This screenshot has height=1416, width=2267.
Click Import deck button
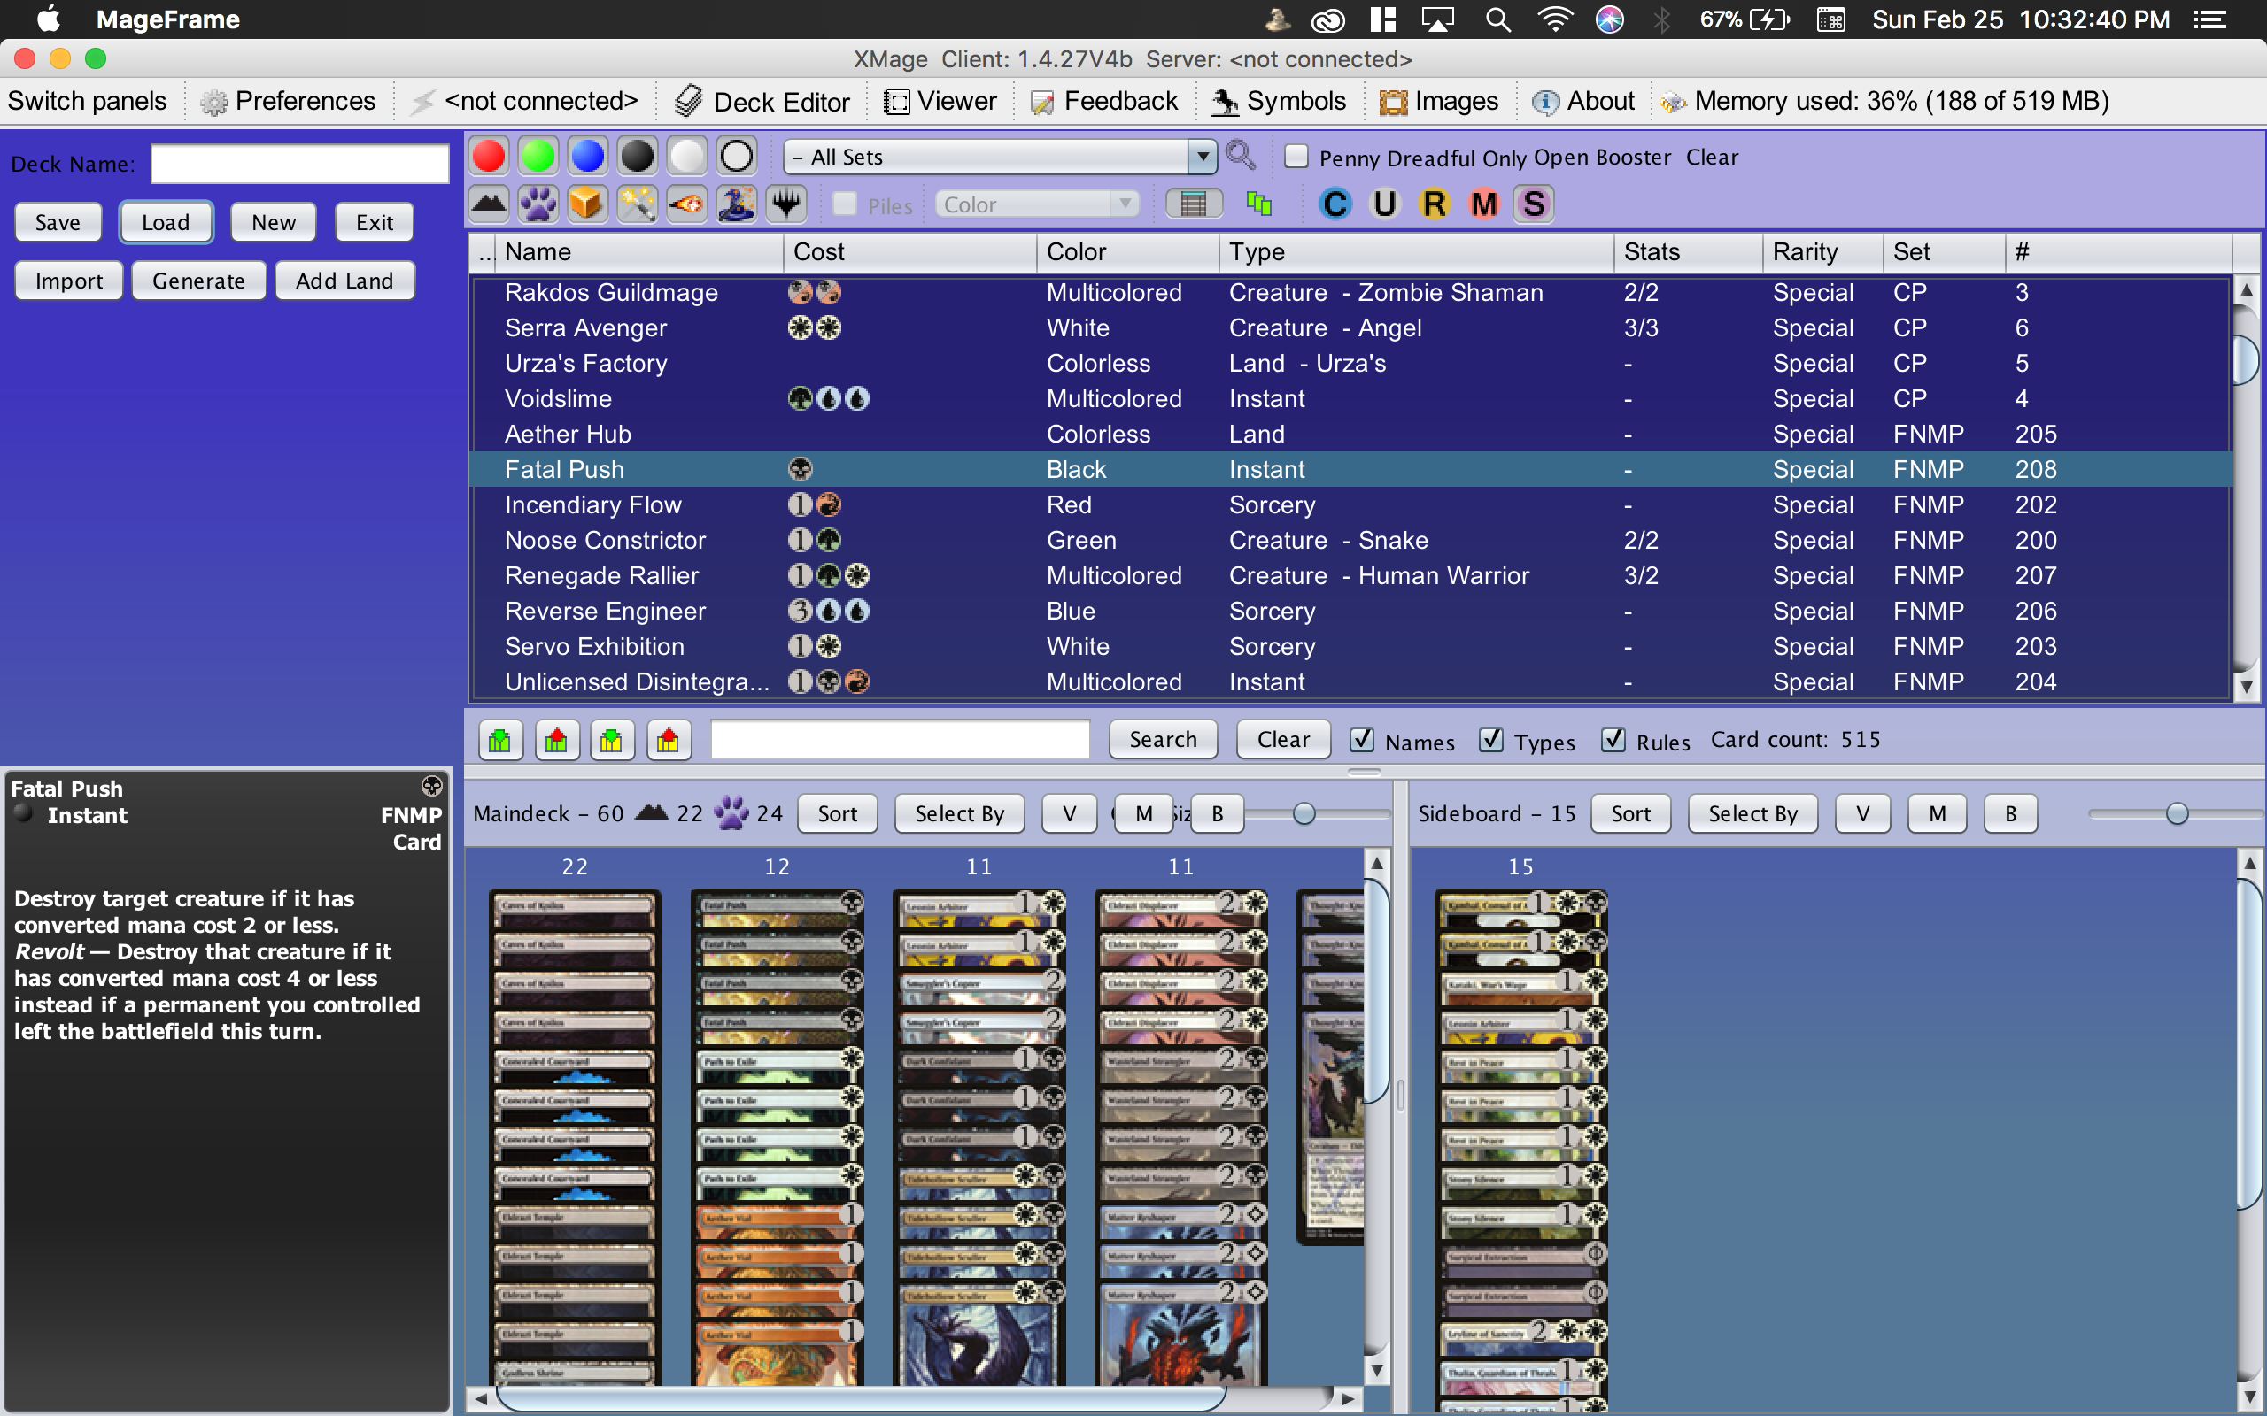68,280
